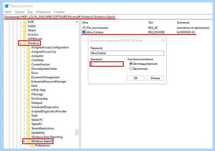
Task: Open the Правка menu
Action: 20,12
